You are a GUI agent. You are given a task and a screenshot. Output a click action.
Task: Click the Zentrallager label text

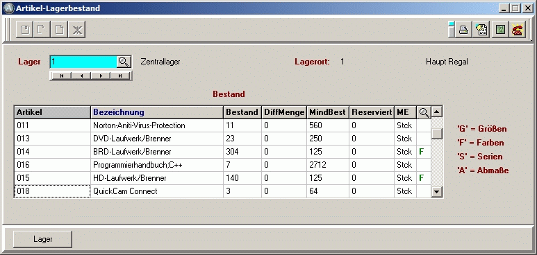[x=160, y=62]
